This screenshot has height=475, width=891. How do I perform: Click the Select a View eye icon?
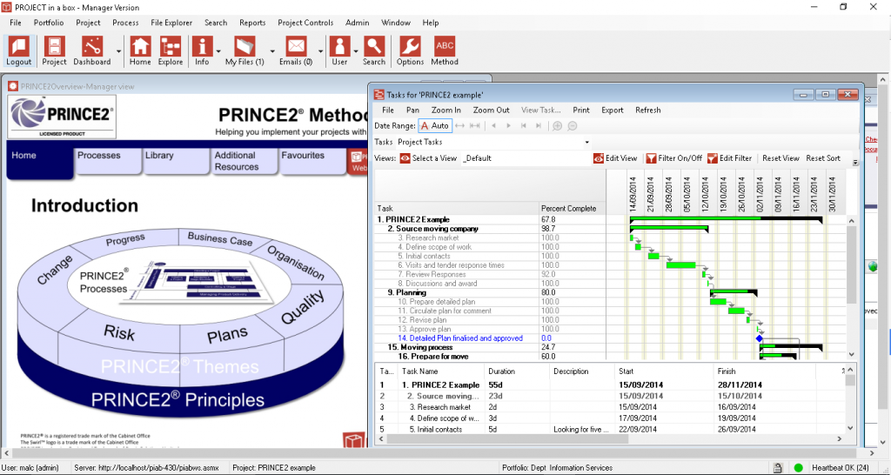click(x=405, y=158)
